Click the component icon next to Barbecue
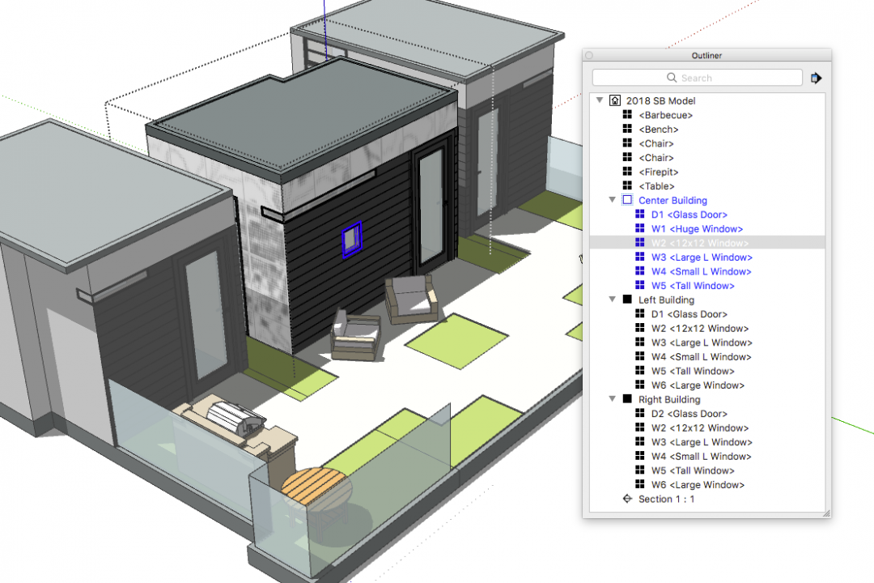 [x=627, y=115]
